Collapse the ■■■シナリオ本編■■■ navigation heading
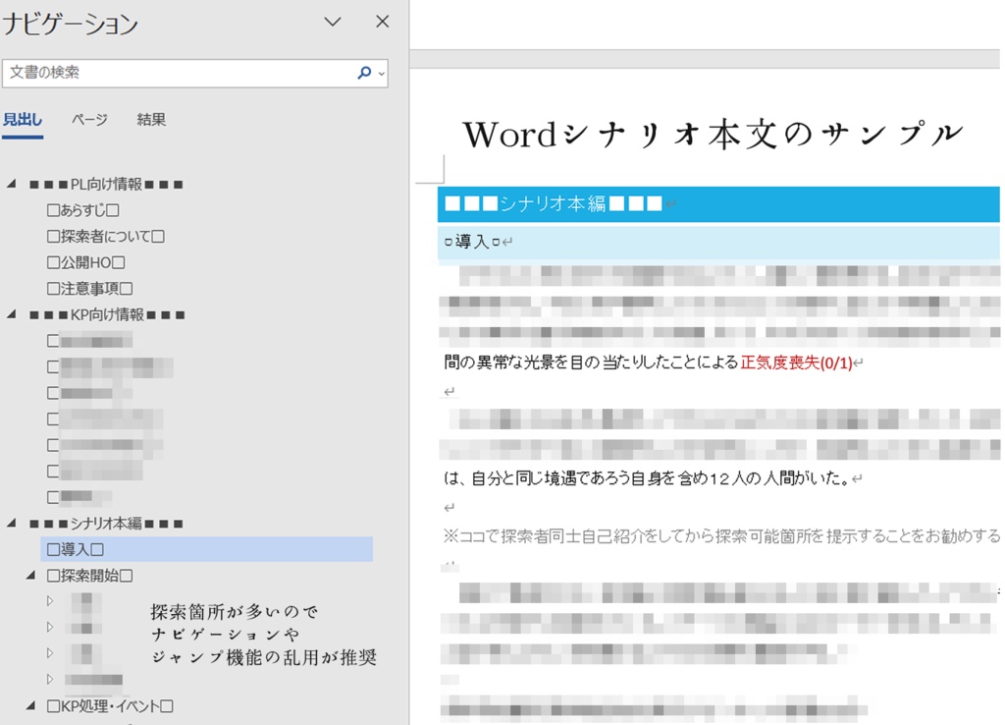Screen dimensions: 1005x725 click(x=12, y=523)
